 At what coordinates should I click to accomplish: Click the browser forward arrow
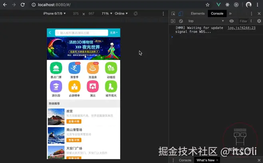pos(14,5)
